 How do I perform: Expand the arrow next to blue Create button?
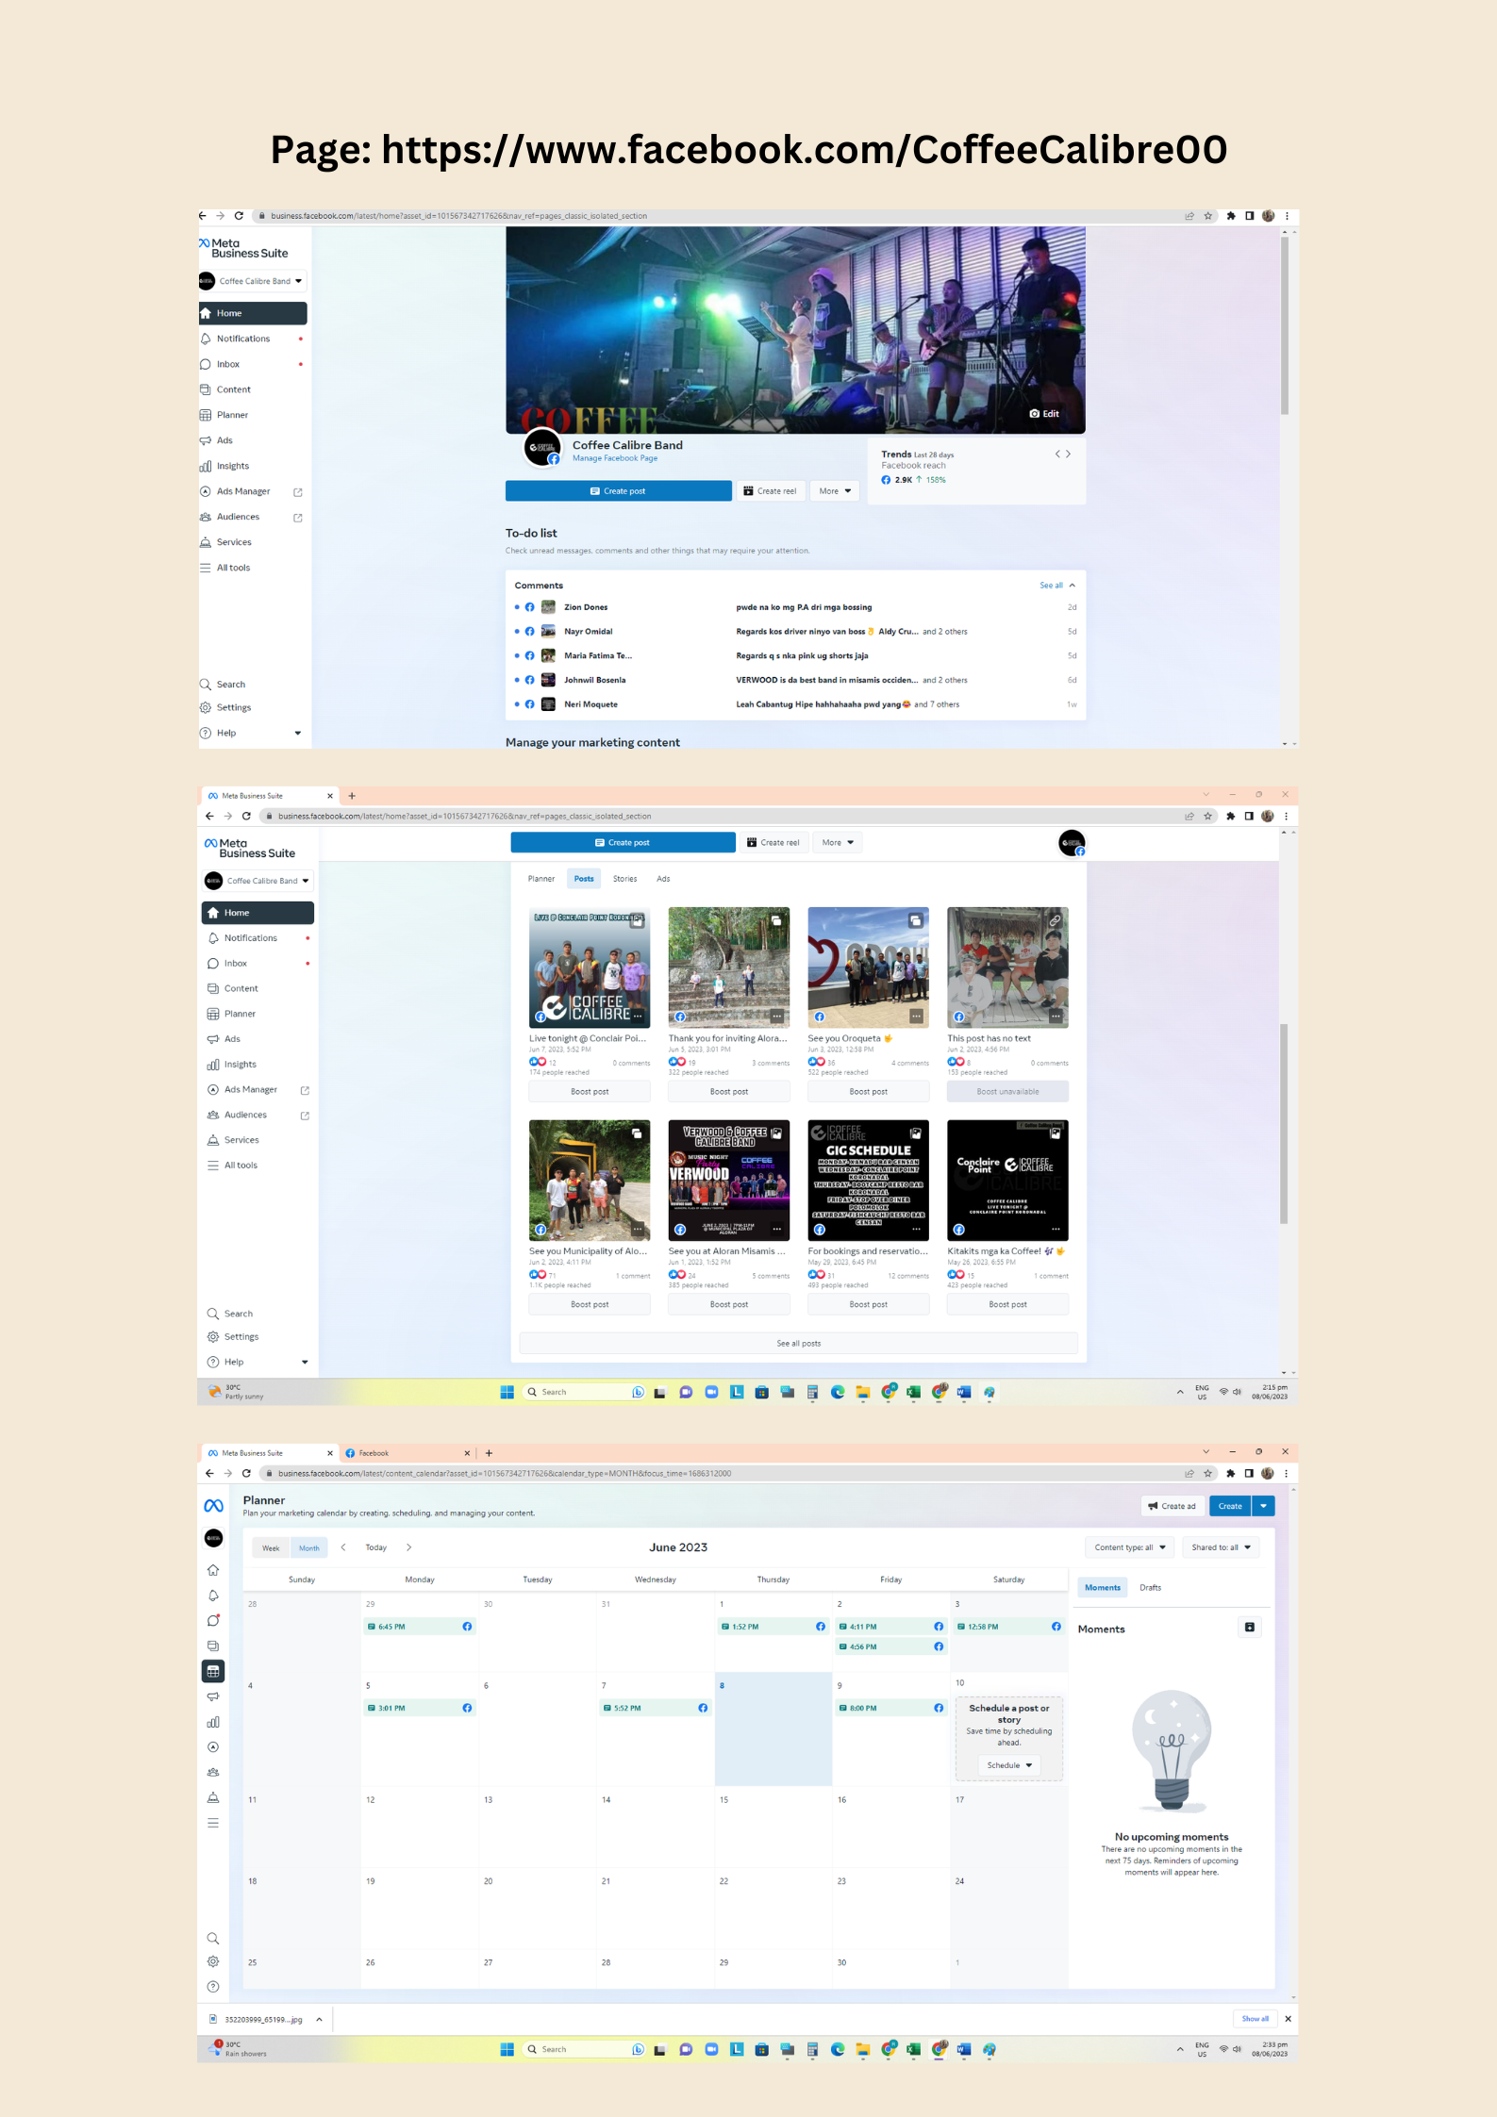[1264, 1506]
